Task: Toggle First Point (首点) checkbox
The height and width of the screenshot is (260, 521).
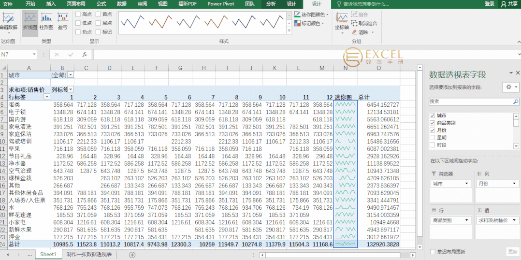Action: (99, 14)
